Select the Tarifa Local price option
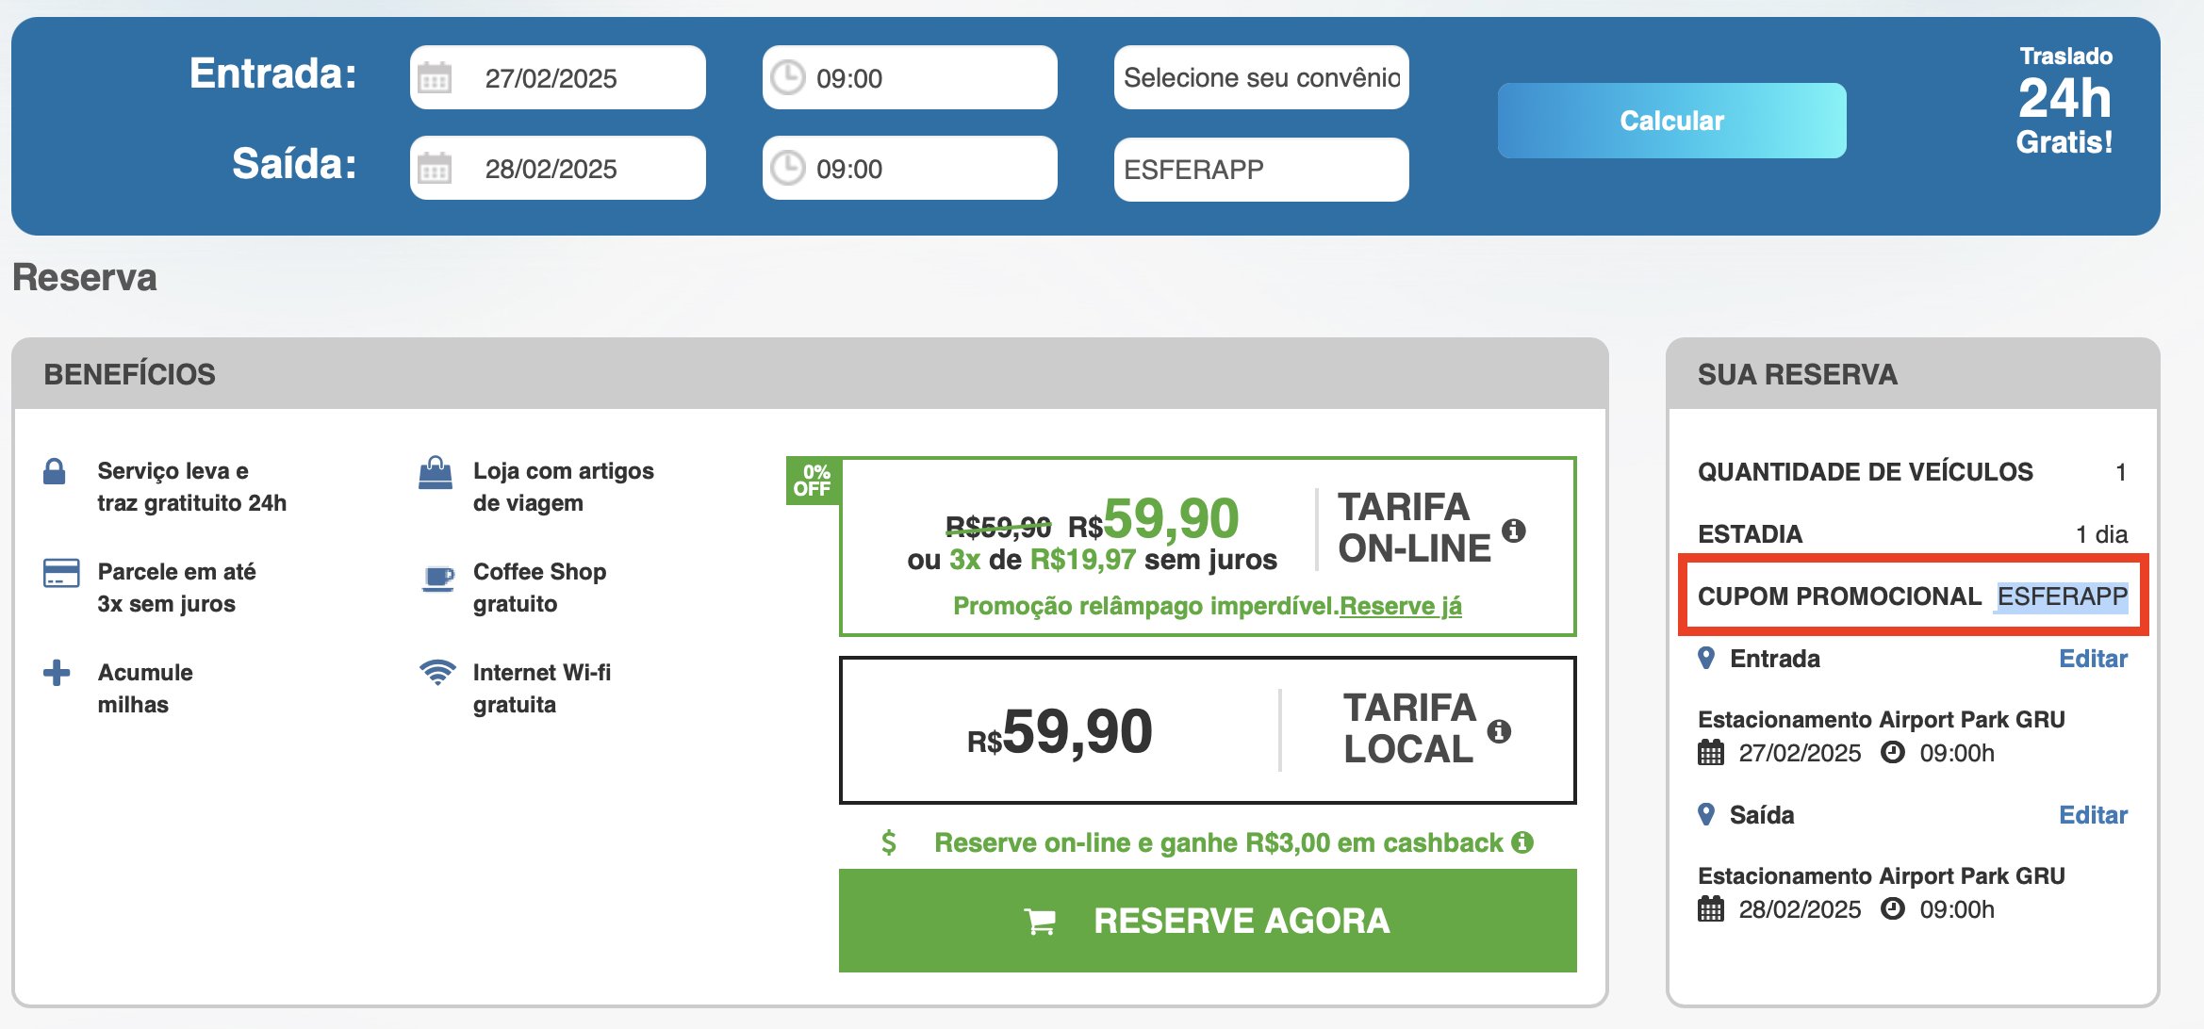Image resolution: width=2204 pixels, height=1029 pixels. coord(1208,730)
